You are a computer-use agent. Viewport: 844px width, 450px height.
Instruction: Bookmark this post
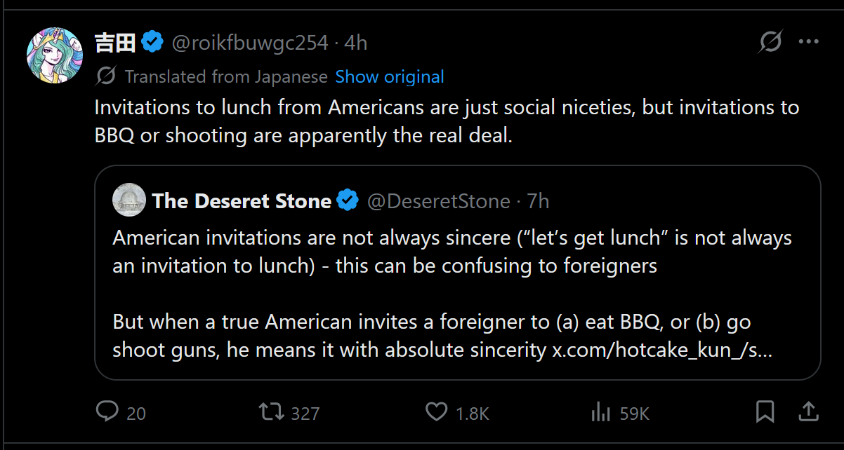tap(765, 411)
